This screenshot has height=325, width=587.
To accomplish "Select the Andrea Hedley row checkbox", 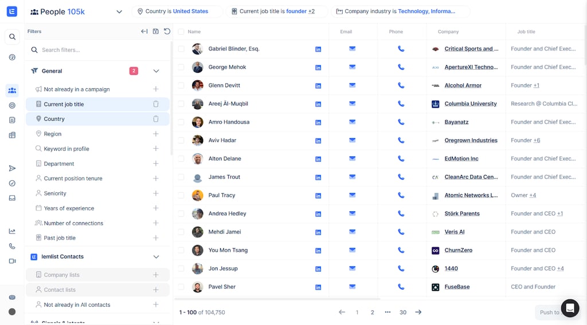I will point(181,213).
